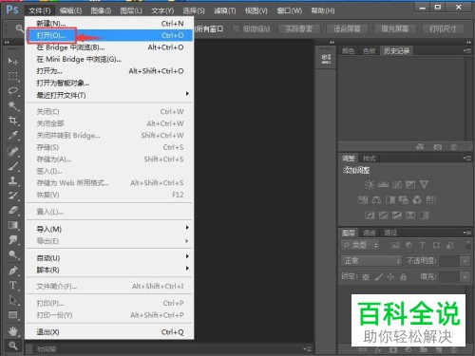Select the Lasso tool
The image size is (475, 356).
[13, 91]
